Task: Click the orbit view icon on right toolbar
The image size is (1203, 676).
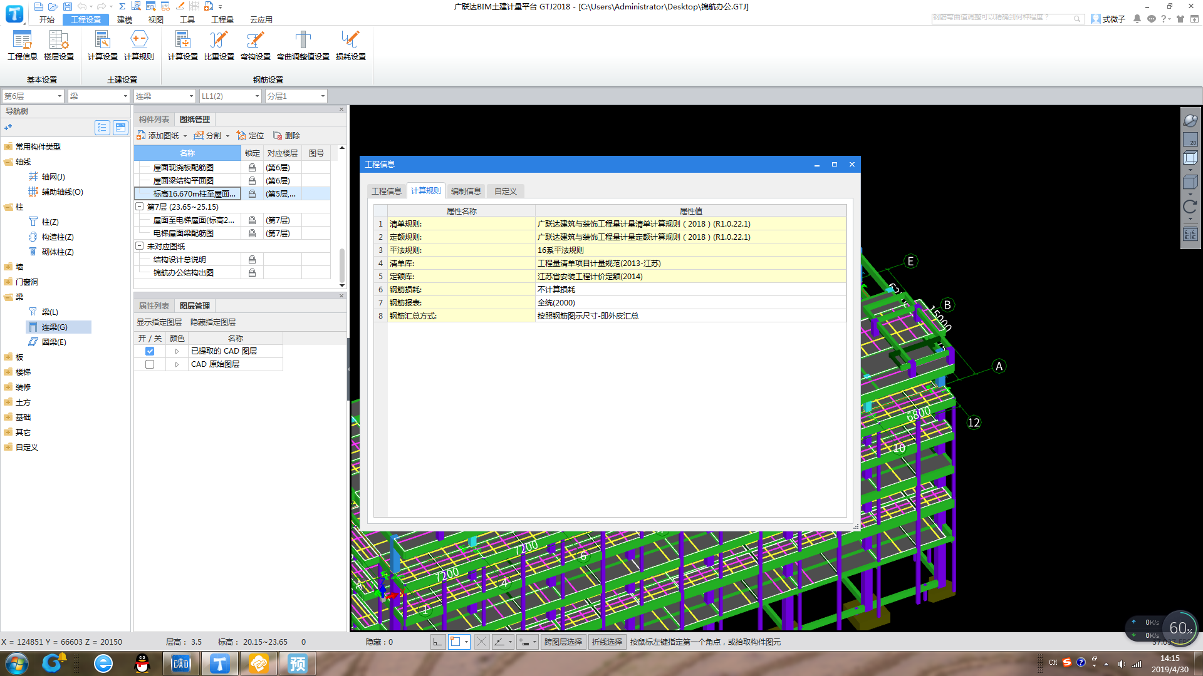Action: tap(1190, 120)
